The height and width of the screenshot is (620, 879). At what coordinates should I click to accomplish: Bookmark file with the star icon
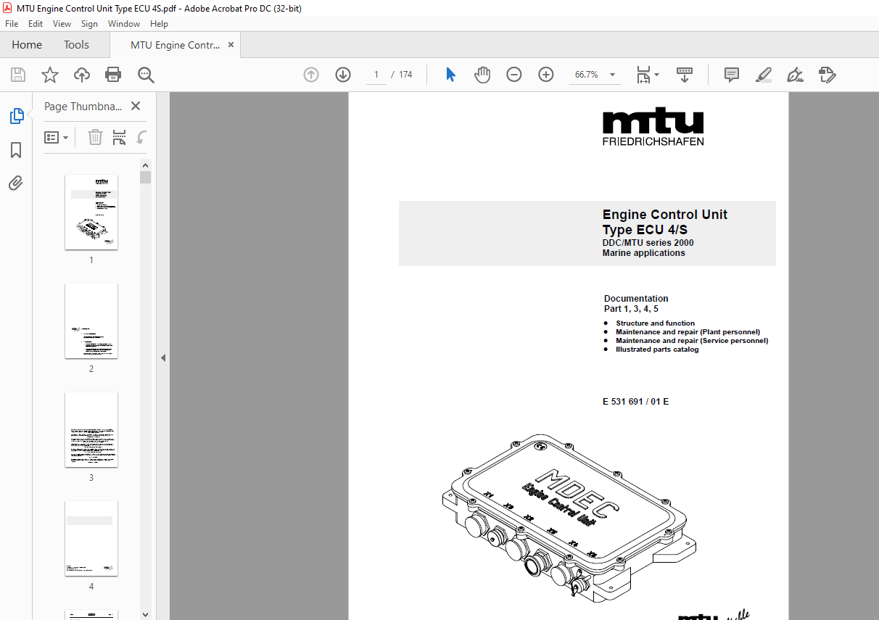point(49,75)
